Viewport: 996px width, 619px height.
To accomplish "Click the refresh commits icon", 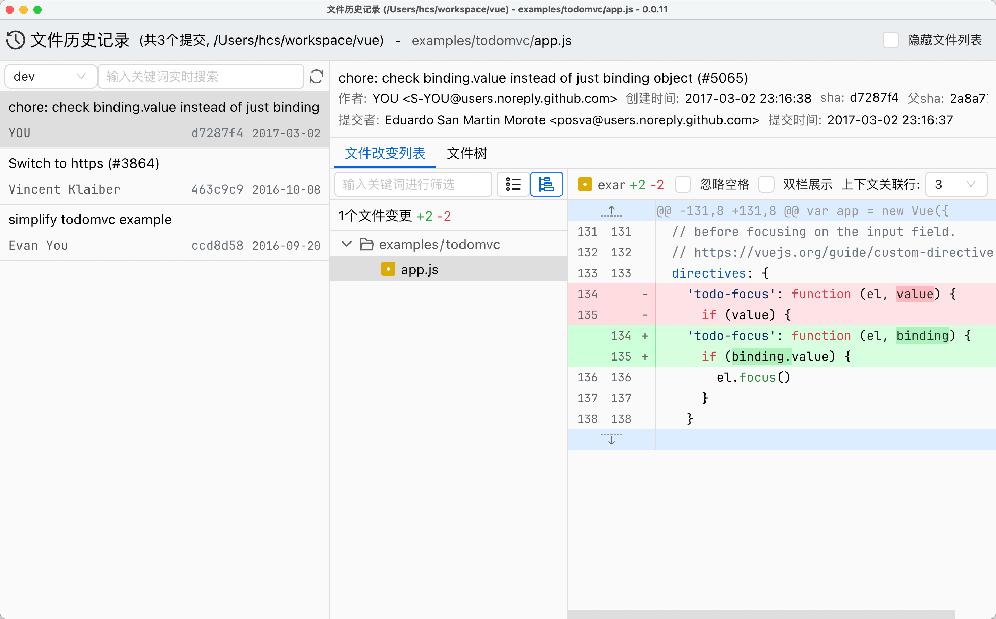I will coord(316,77).
